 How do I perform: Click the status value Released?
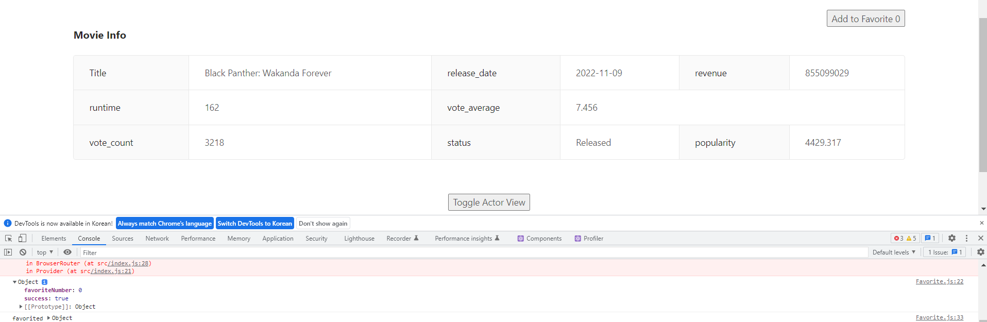pyautogui.click(x=593, y=143)
